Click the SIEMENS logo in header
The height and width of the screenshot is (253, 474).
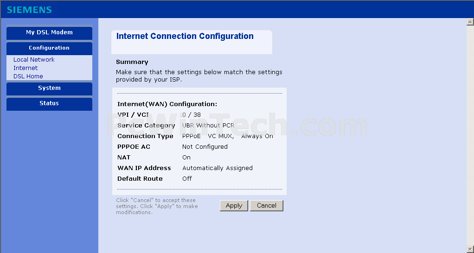click(29, 10)
